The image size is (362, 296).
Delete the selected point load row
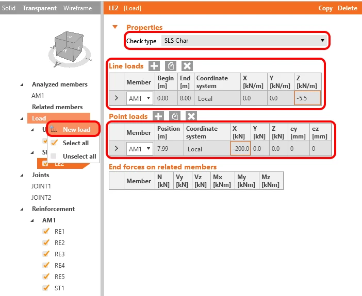coord(191,116)
